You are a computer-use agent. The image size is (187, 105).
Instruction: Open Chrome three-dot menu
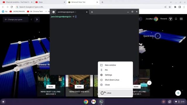(x=184, y=7)
